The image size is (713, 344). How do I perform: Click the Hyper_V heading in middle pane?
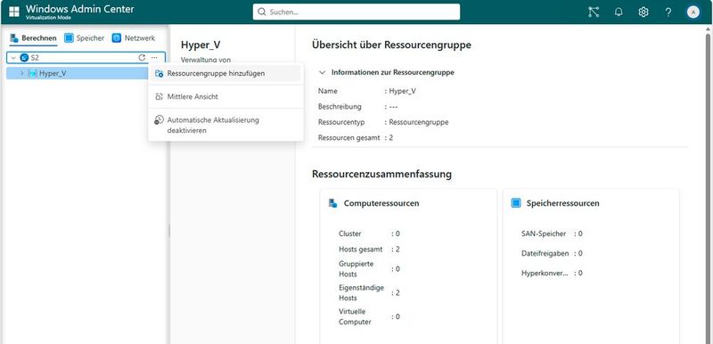[x=201, y=45]
